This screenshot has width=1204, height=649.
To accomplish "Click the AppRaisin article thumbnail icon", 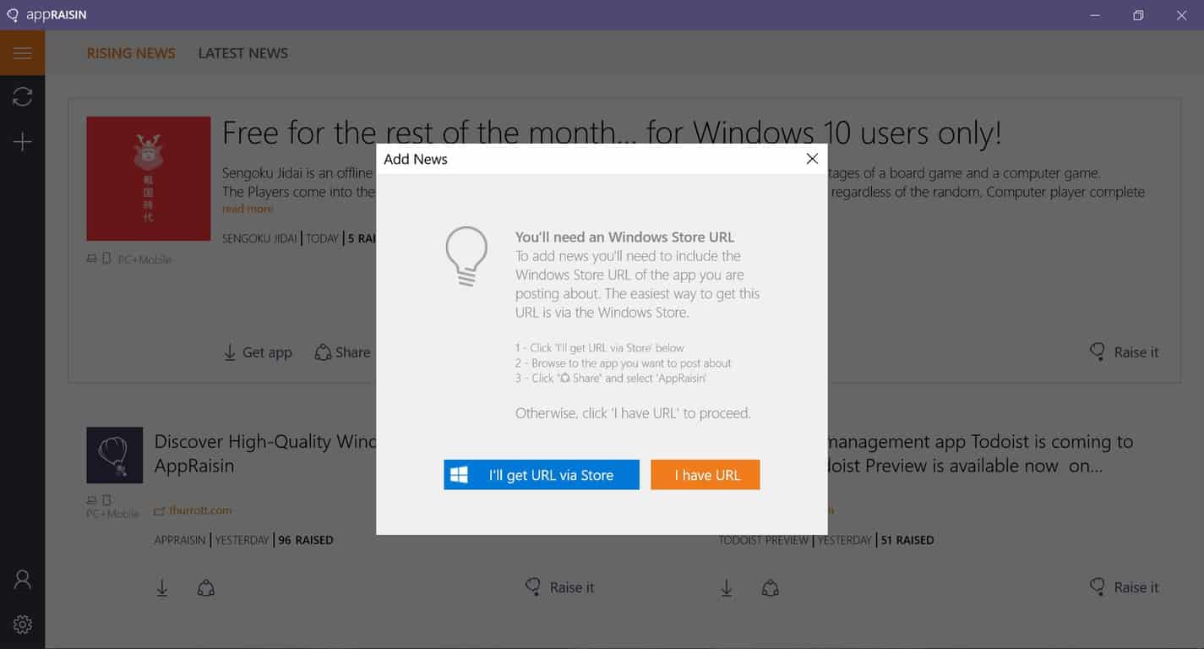I will click(x=115, y=455).
